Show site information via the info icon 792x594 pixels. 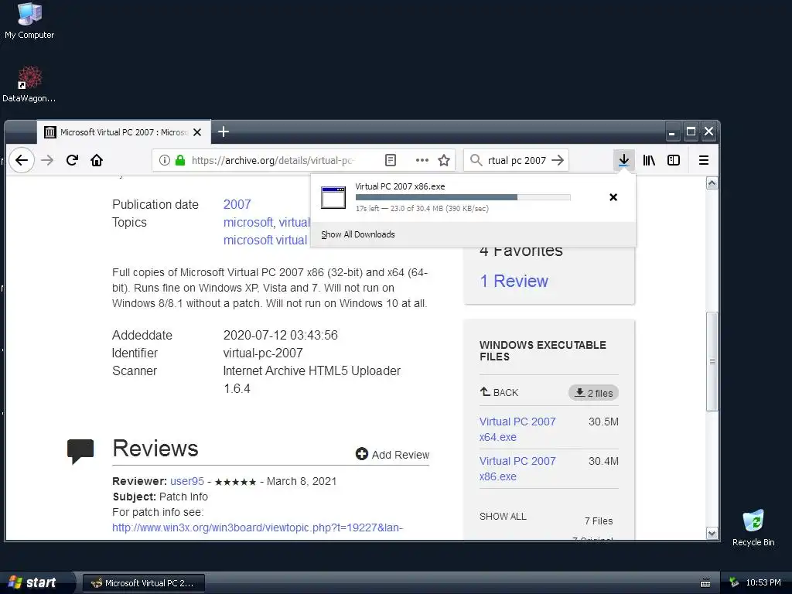164,160
